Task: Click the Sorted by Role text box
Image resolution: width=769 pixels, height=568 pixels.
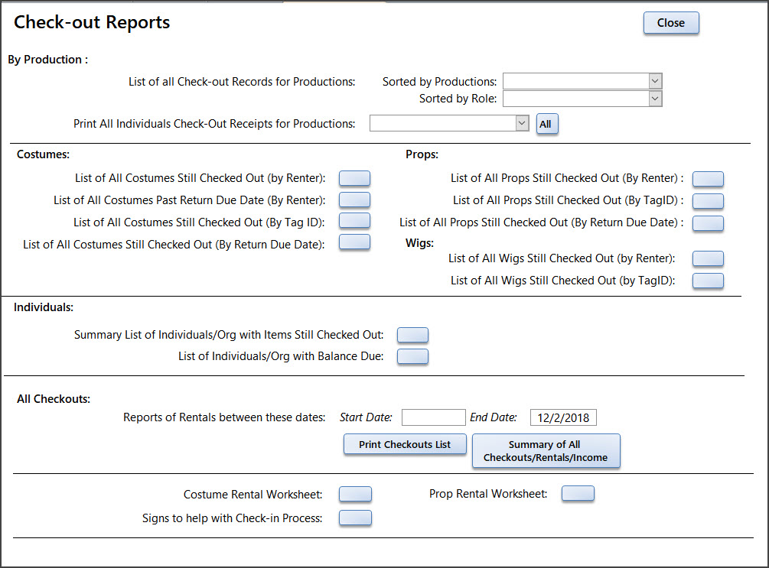Action: coord(575,99)
